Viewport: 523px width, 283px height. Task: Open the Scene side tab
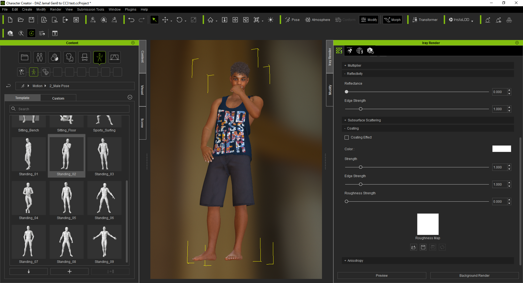(142, 123)
